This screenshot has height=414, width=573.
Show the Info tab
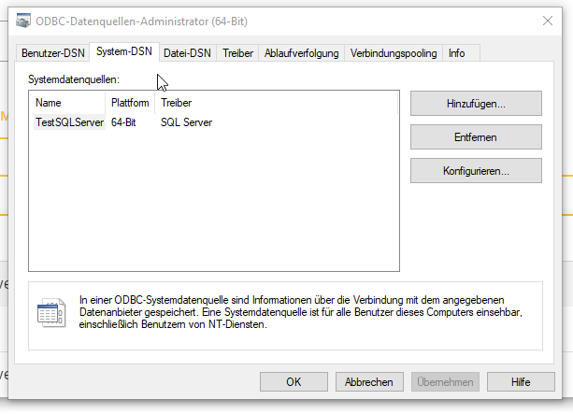[457, 53]
